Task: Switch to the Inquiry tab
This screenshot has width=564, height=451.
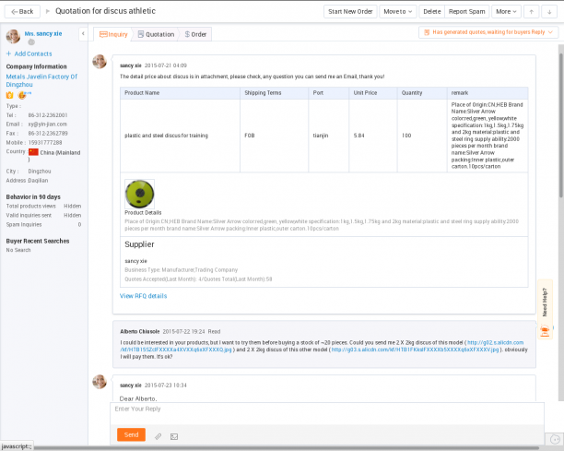Action: (113, 34)
